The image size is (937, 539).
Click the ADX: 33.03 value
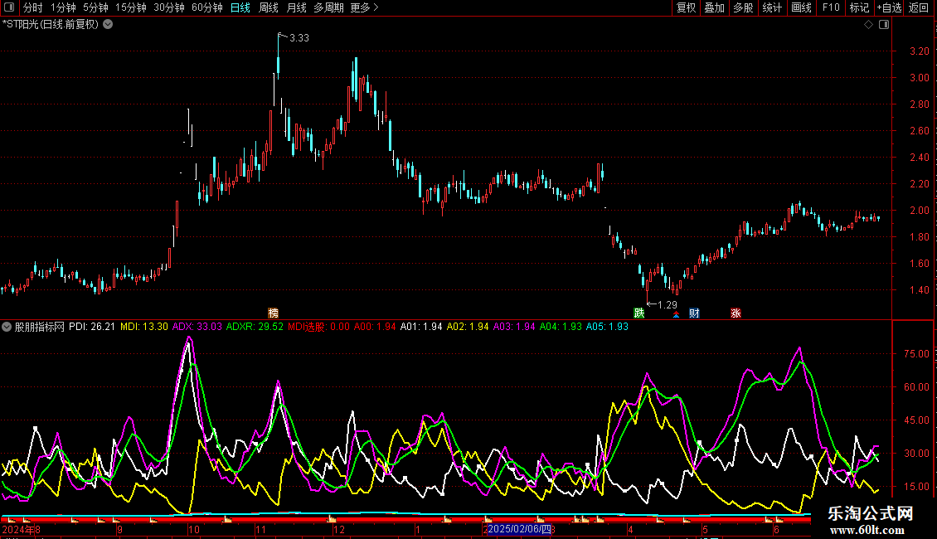pyautogui.click(x=197, y=327)
